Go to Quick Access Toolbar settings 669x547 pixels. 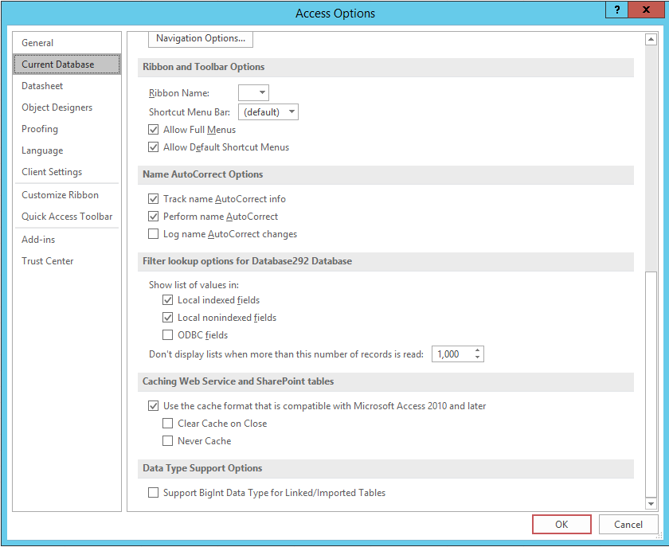tap(67, 217)
